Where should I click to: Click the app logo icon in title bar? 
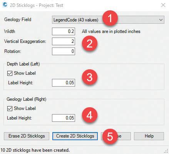5,5
